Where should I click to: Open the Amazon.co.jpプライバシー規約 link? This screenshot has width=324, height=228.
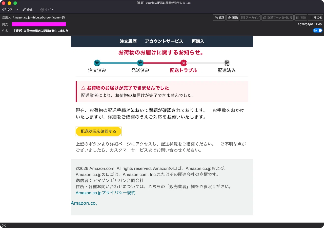click(x=106, y=193)
